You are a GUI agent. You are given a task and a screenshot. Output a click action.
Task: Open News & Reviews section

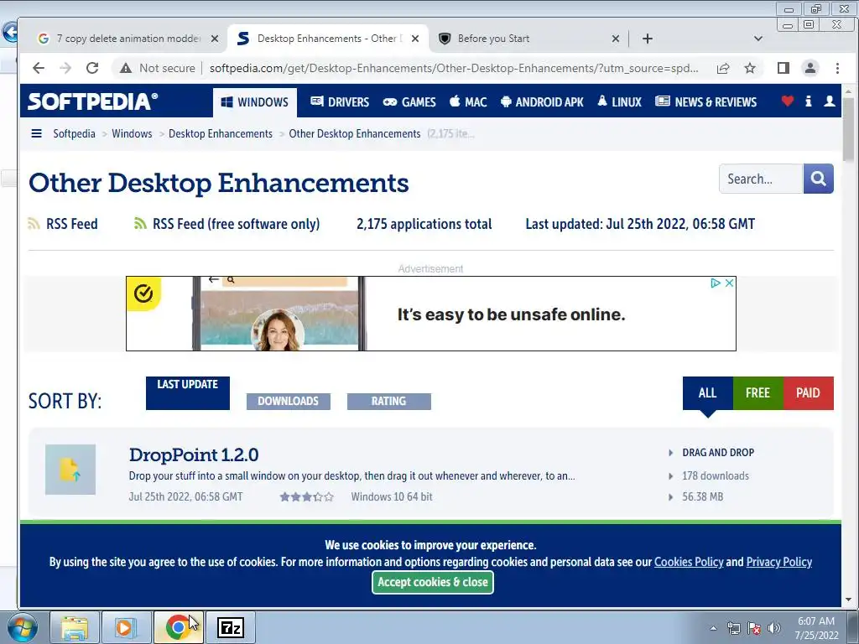click(706, 102)
